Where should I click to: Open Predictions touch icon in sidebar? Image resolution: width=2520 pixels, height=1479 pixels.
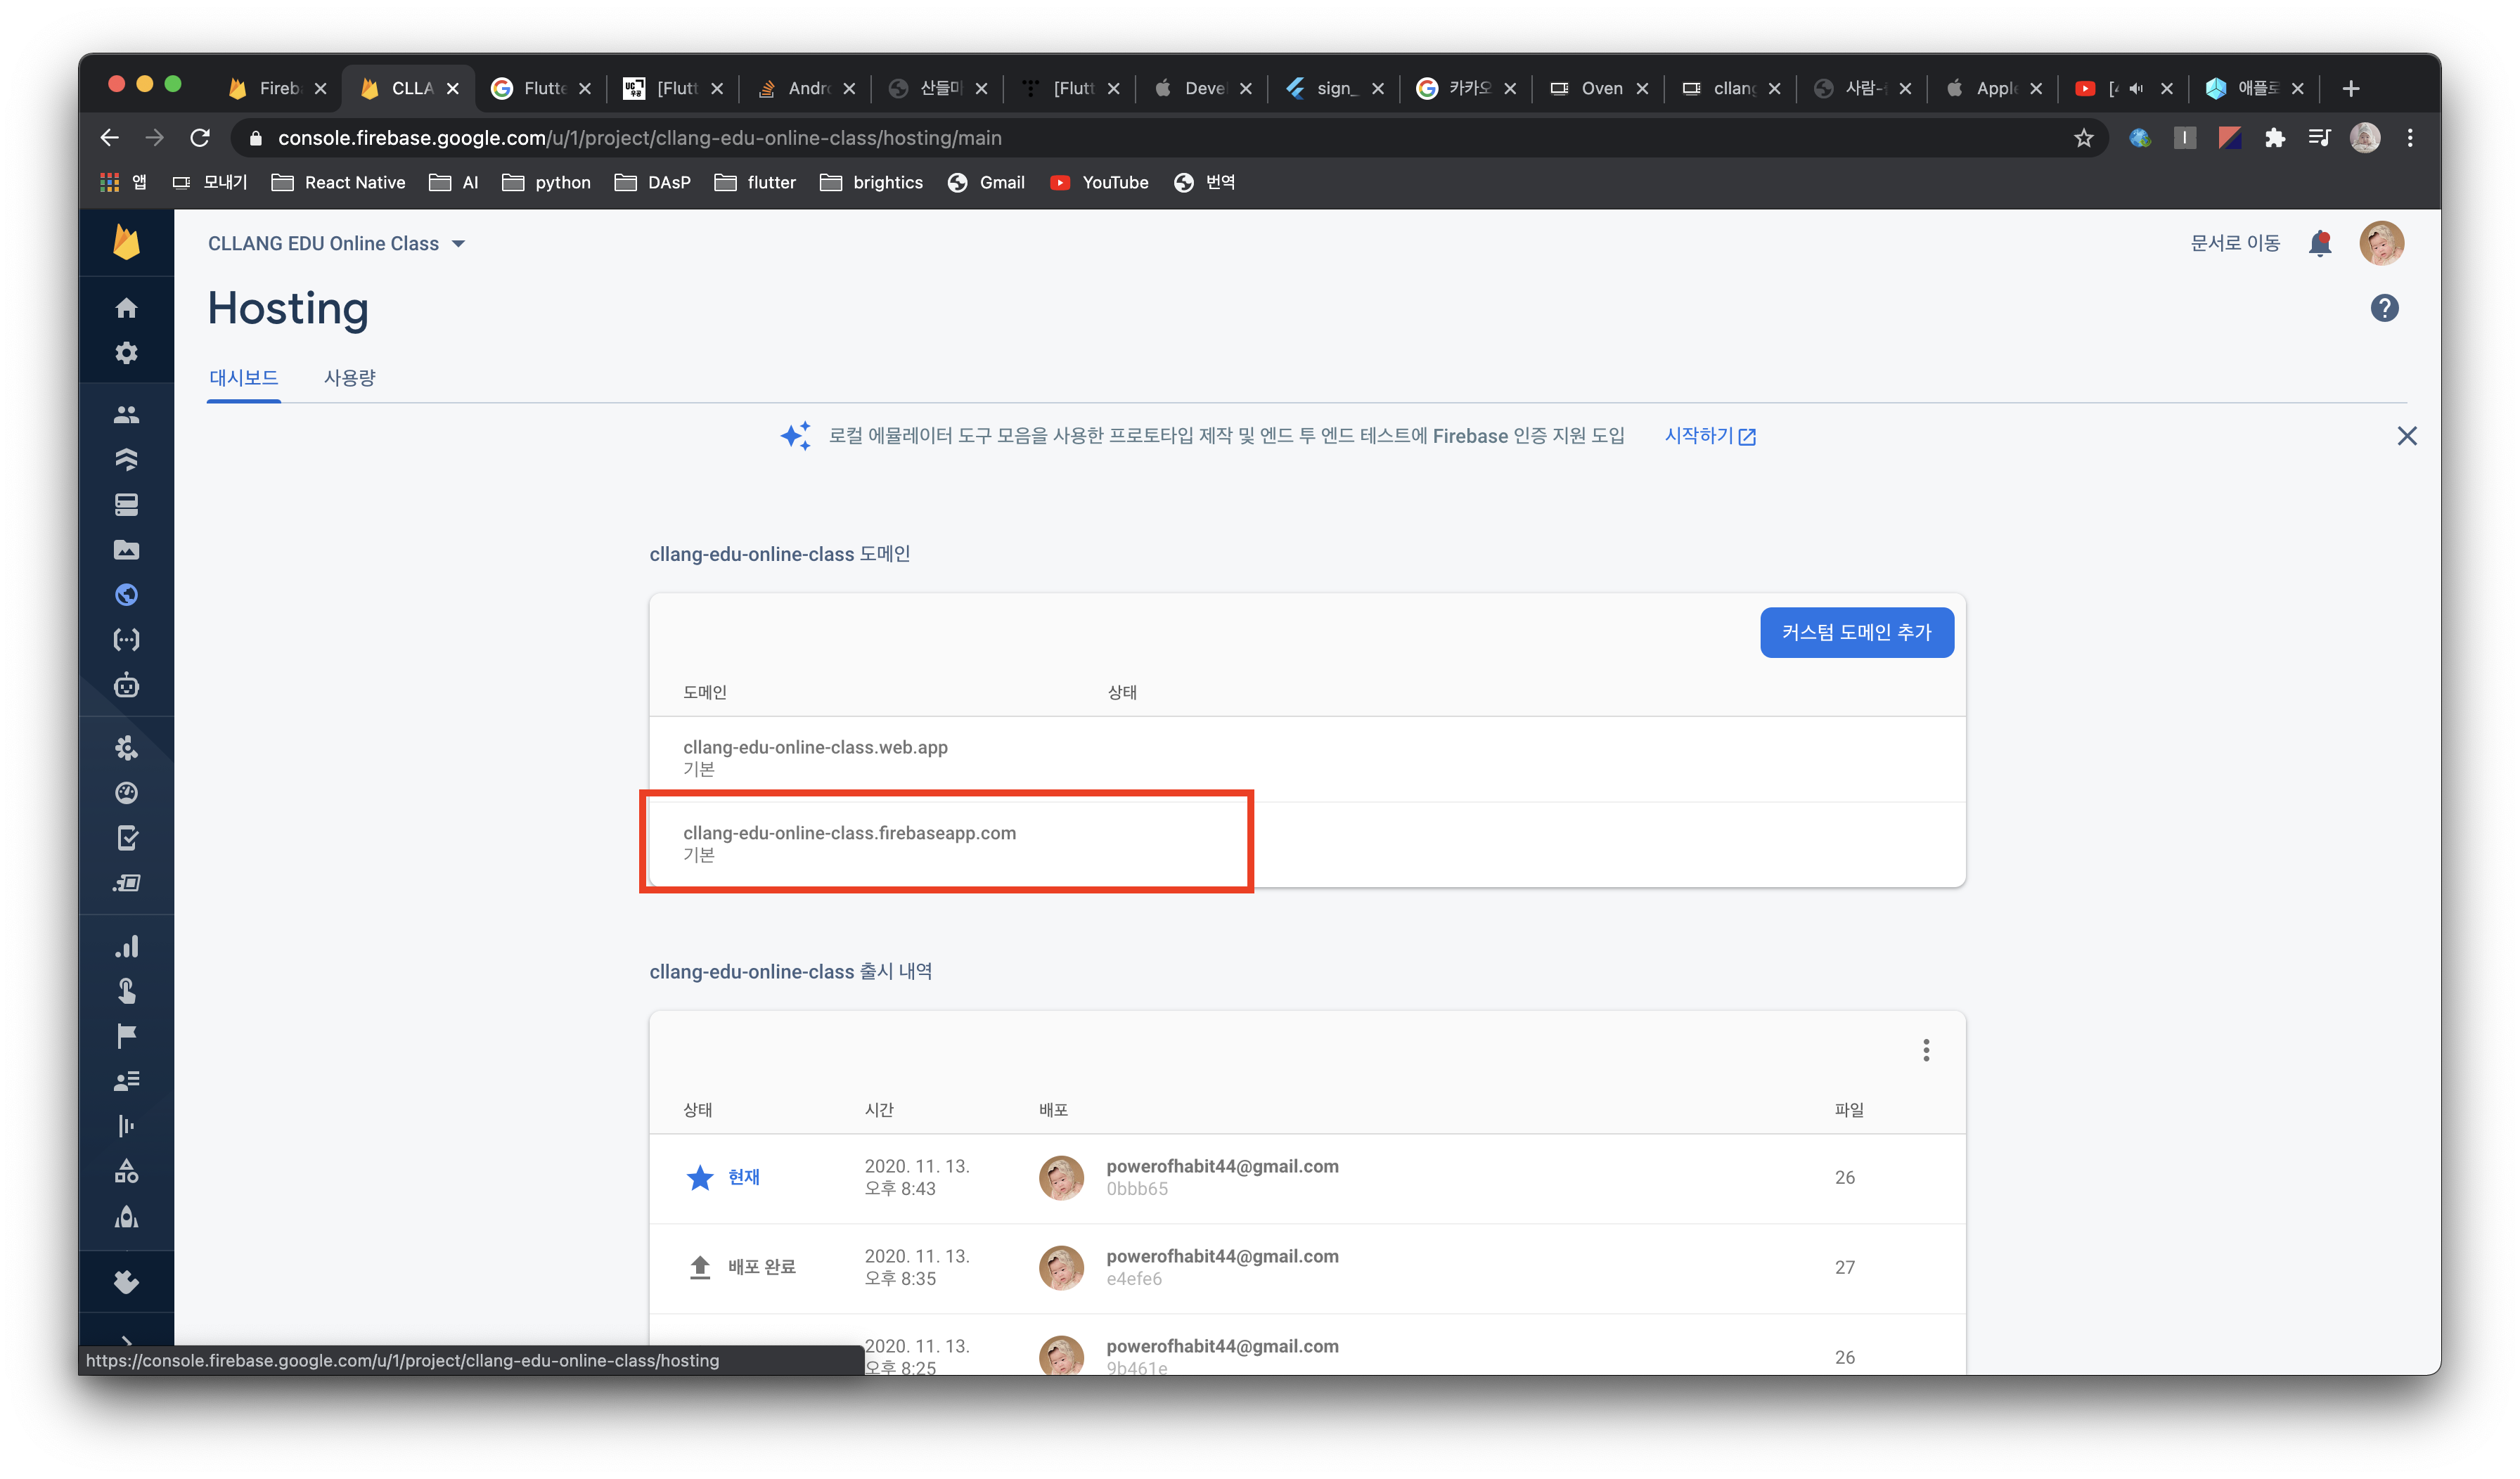[x=126, y=991]
